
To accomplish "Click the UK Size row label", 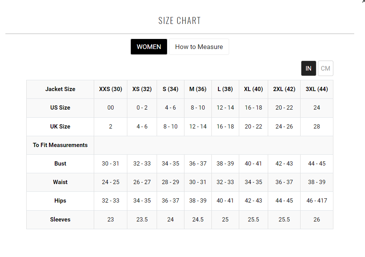I will [x=60, y=127].
